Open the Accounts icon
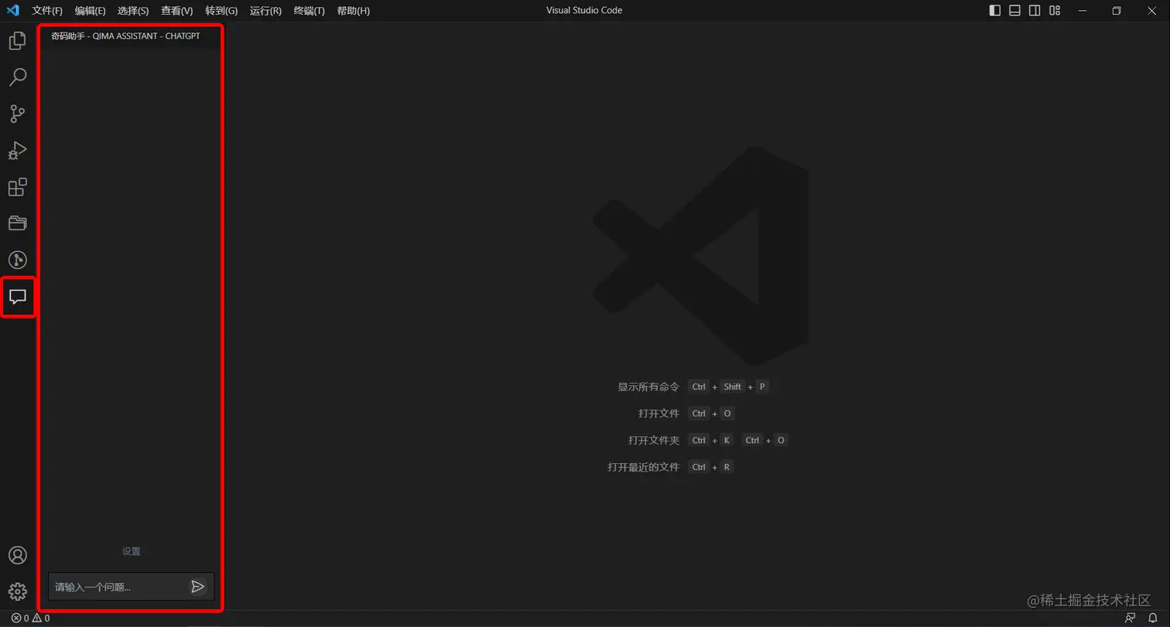Screen dimensions: 1170x627 tap(17, 555)
